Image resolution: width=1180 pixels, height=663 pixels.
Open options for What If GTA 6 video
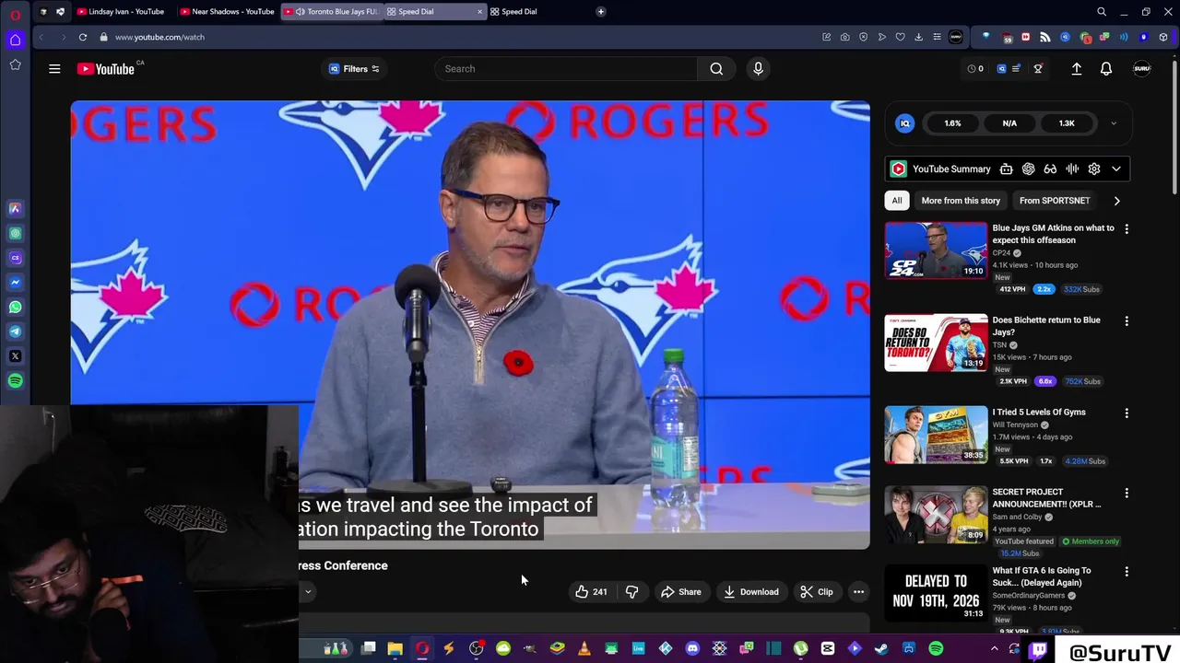1126,572
